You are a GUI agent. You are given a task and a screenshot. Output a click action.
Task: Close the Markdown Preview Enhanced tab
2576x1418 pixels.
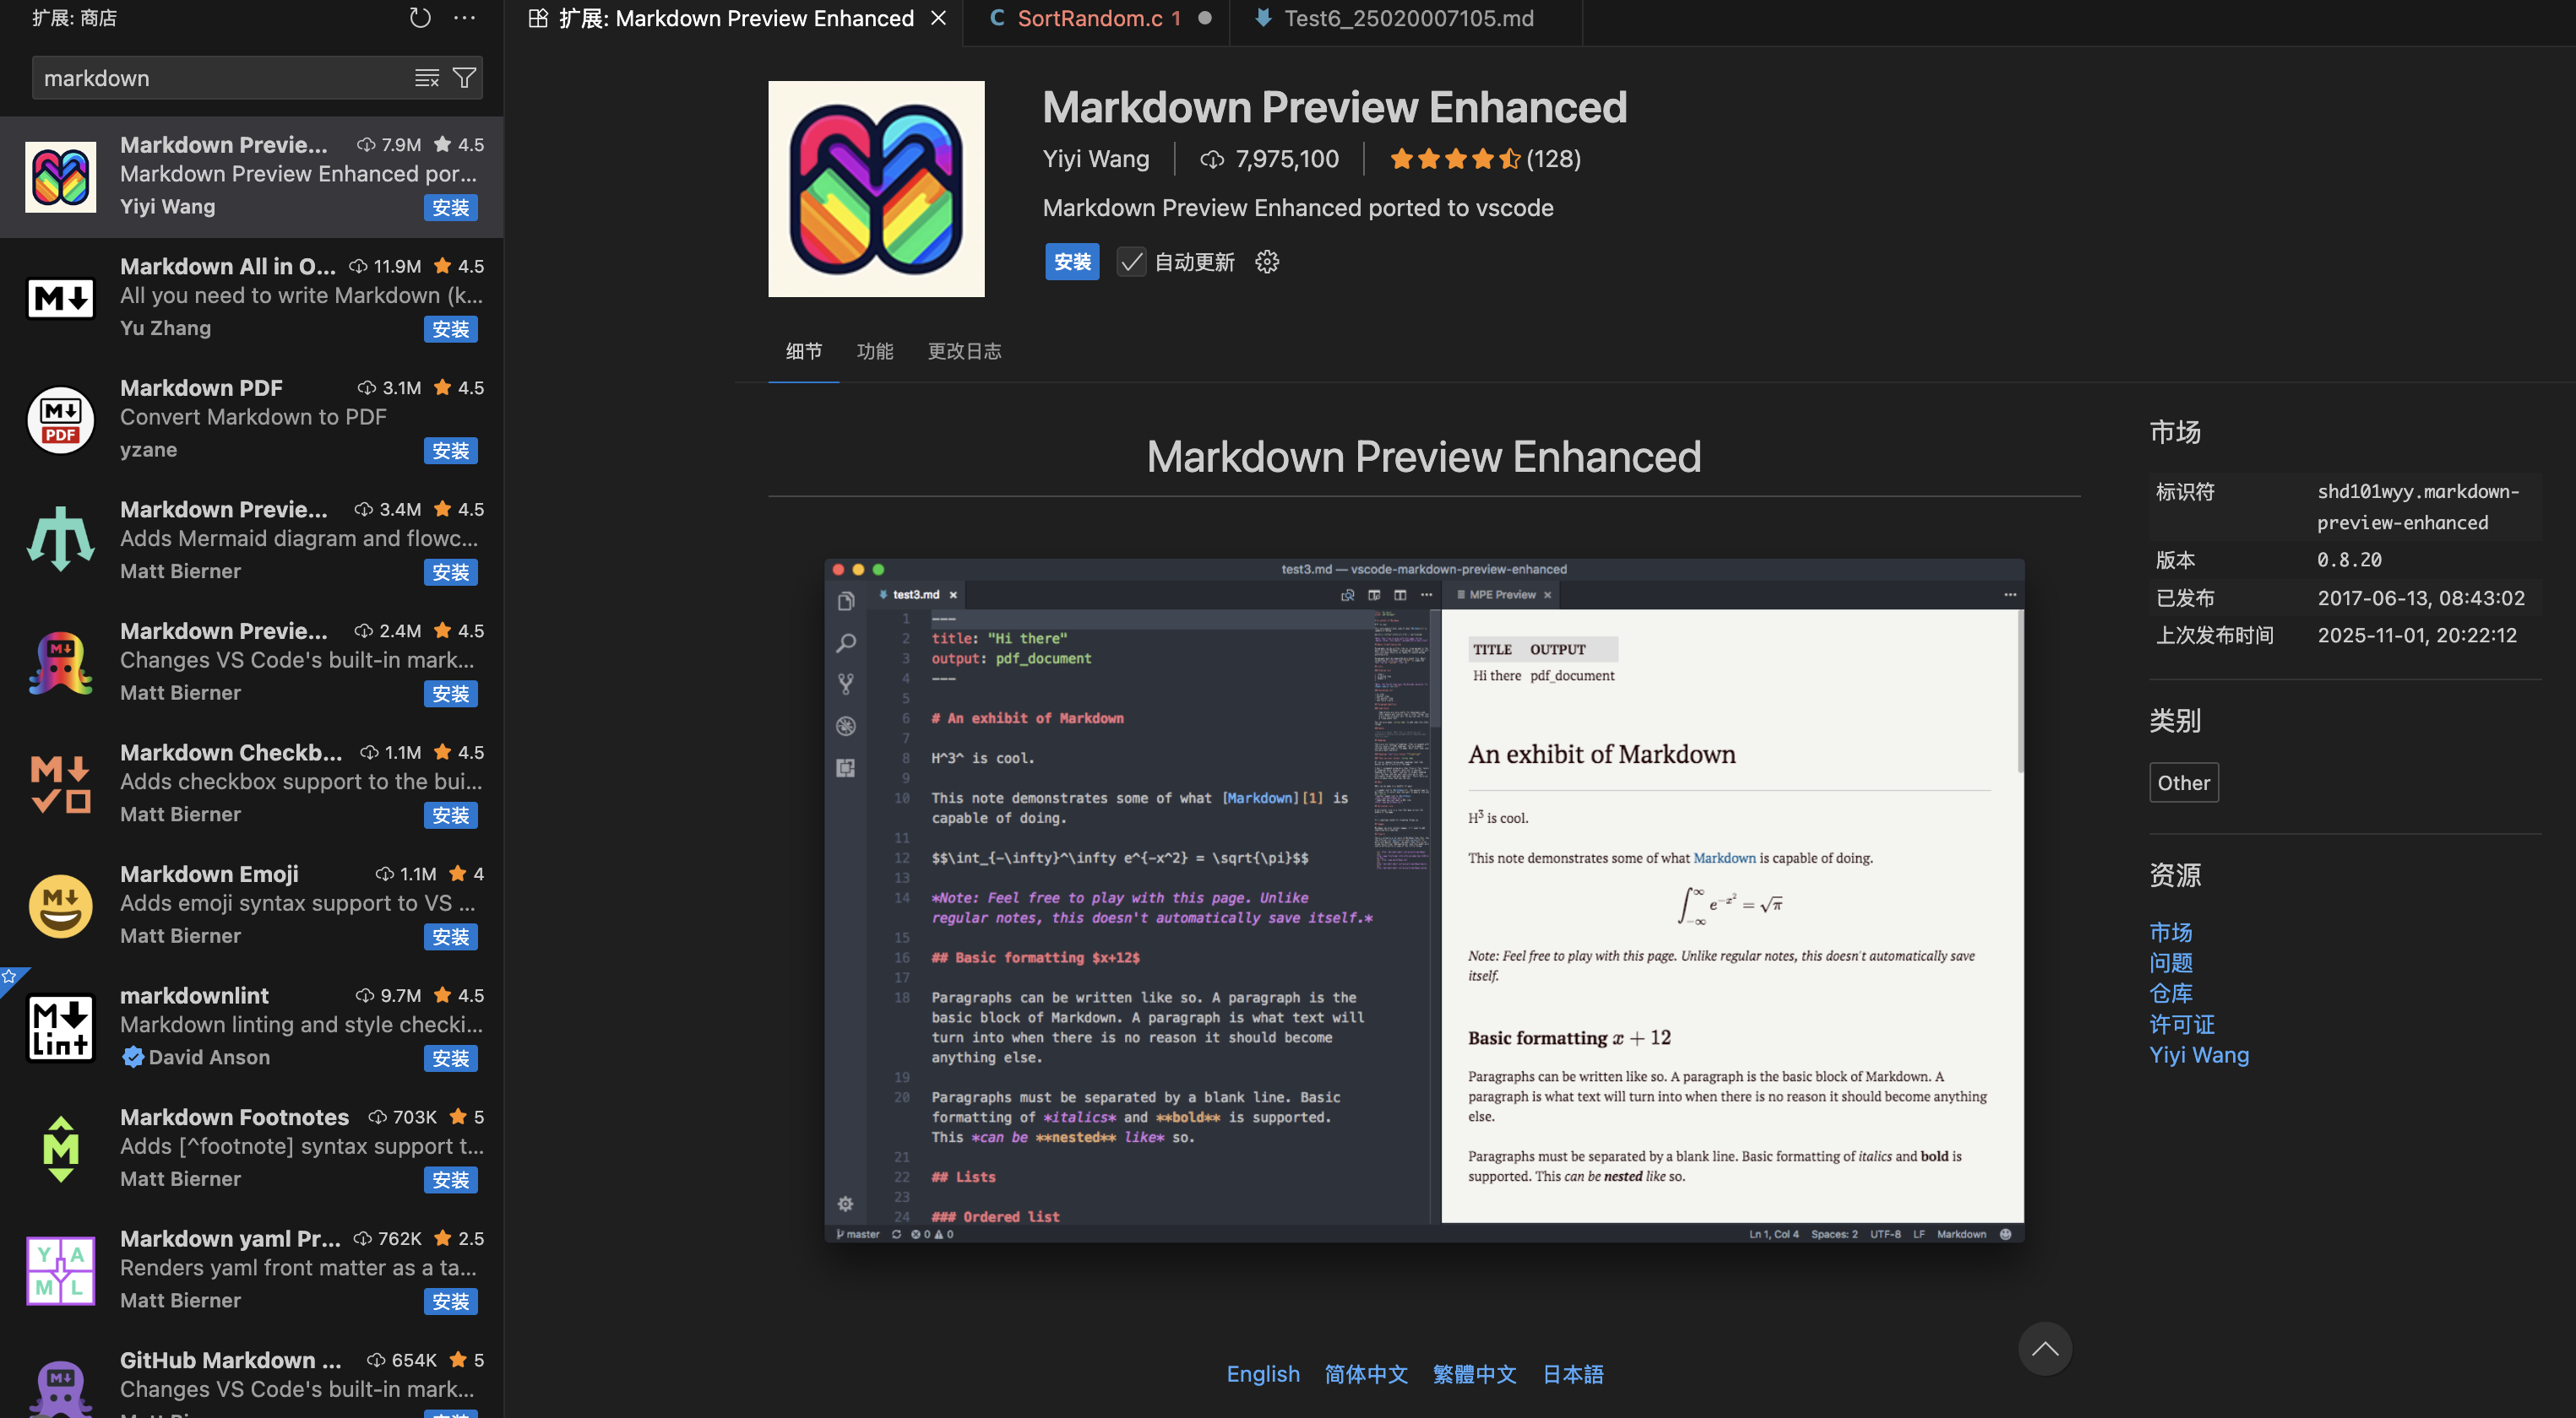point(938,18)
